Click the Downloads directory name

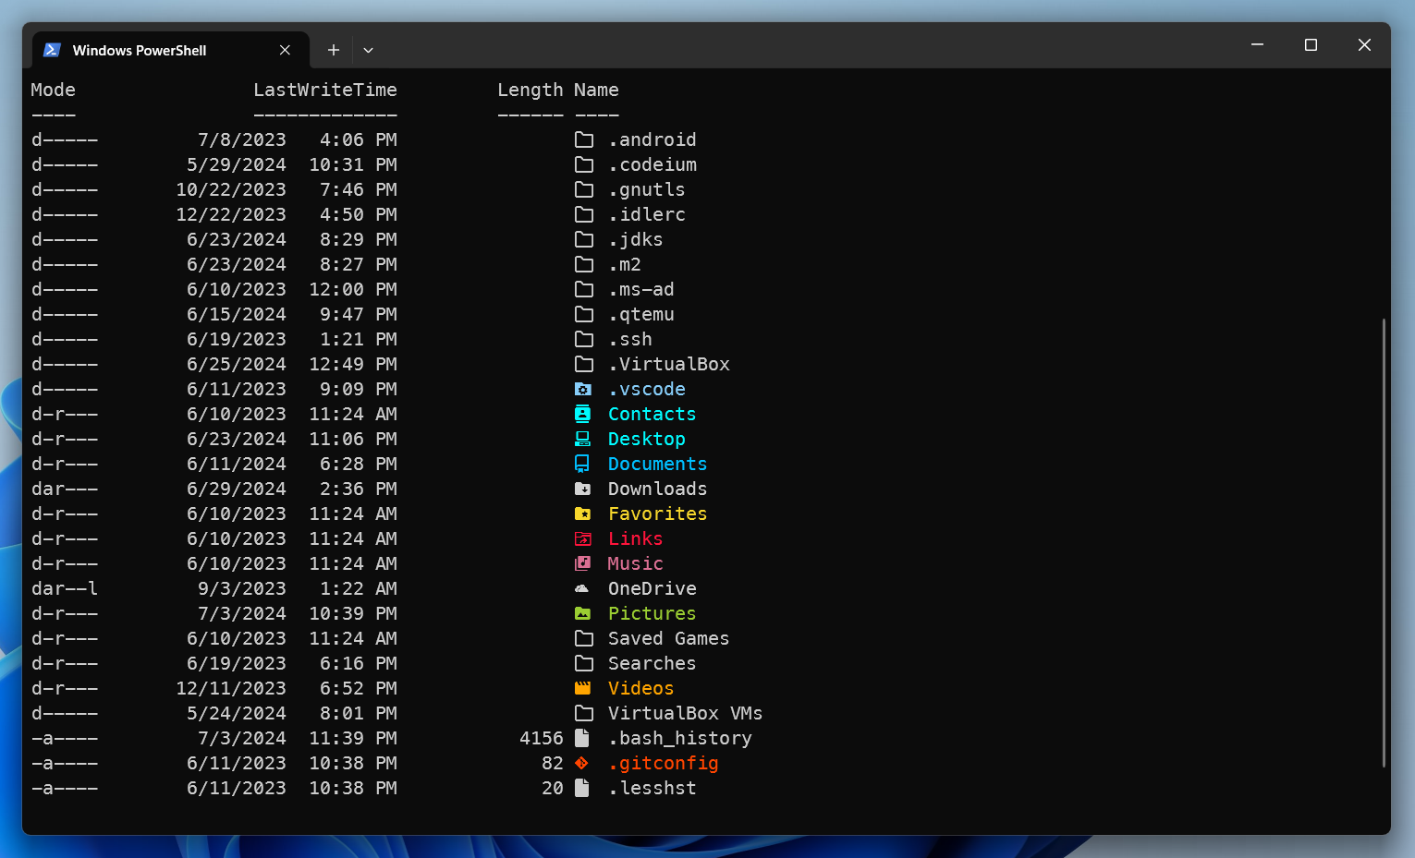click(x=658, y=489)
